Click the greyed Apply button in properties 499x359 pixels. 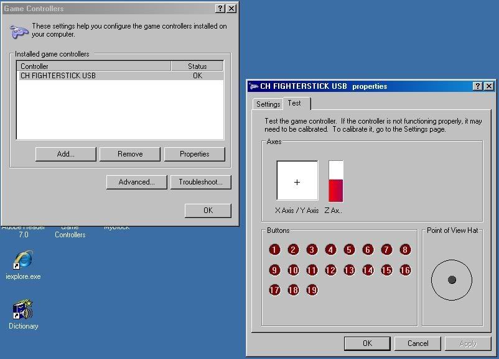tap(468, 343)
